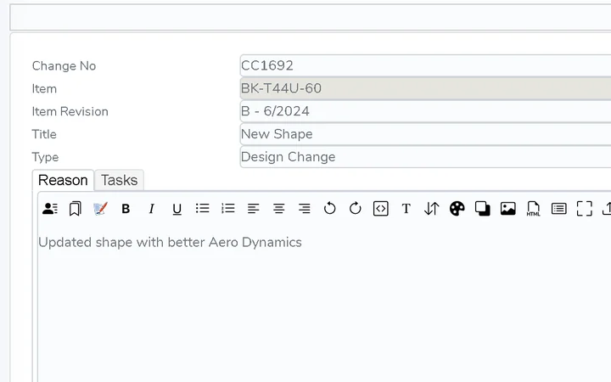Click the insert user/contact icon

click(50, 209)
